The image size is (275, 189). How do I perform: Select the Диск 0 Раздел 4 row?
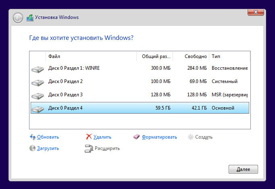click(x=140, y=108)
